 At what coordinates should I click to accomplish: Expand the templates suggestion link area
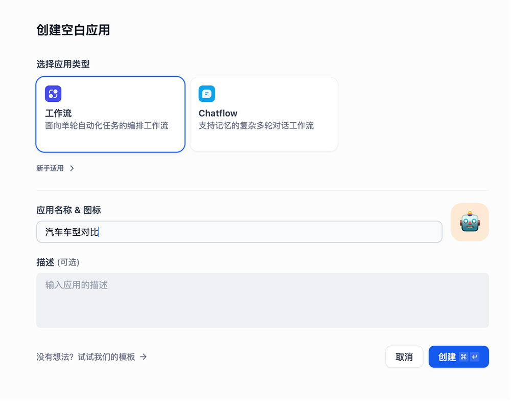click(x=92, y=357)
